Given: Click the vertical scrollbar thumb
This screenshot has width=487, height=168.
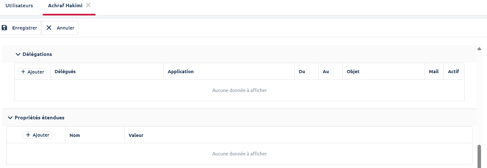Looking at the screenshot, I should (479, 156).
